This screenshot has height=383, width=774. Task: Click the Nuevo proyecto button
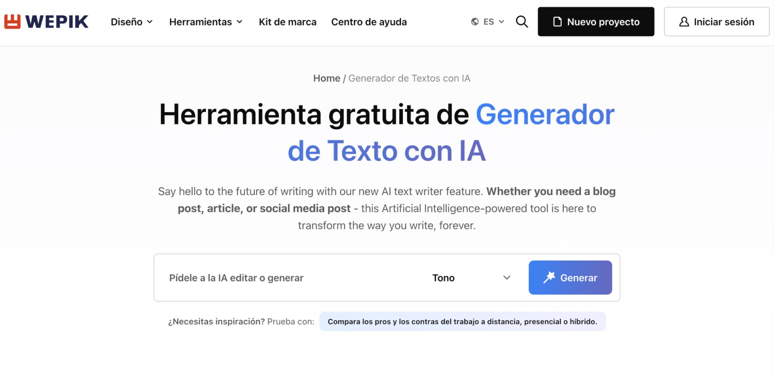[x=596, y=22]
